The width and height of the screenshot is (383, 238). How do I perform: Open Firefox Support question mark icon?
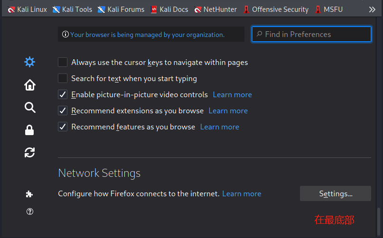coord(30,211)
